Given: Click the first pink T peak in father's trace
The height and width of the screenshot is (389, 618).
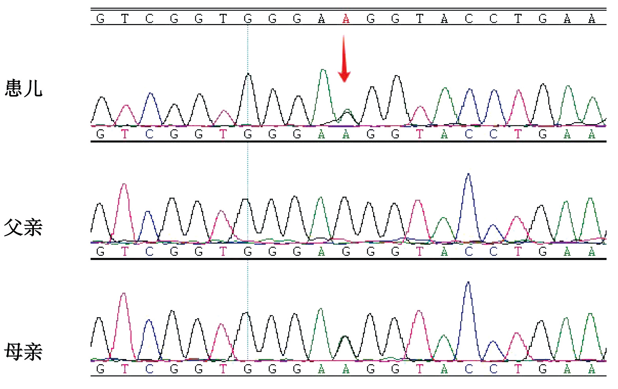Looking at the screenshot, I should (x=124, y=205).
